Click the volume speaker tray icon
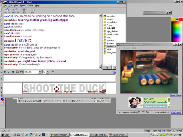 [x=158, y=135]
